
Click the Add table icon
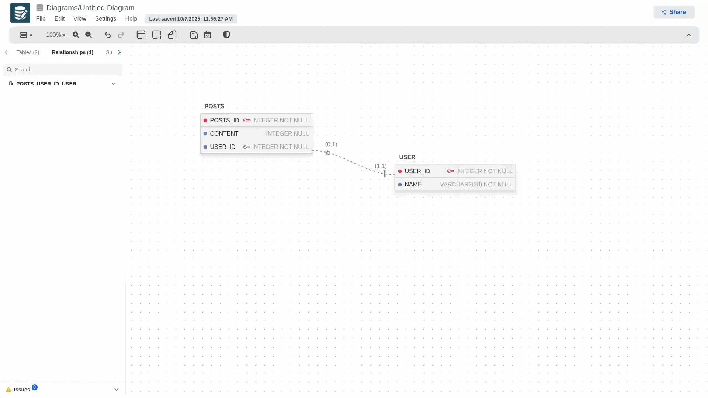tap(141, 35)
